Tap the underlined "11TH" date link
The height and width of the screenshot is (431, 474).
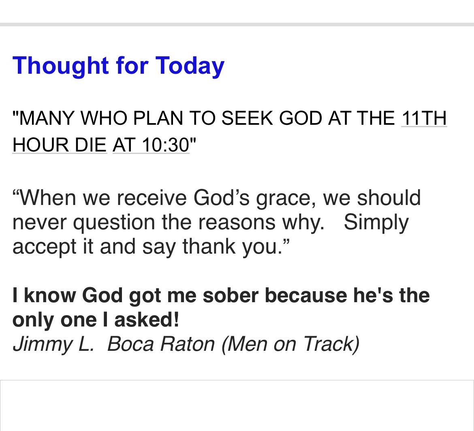424,119
